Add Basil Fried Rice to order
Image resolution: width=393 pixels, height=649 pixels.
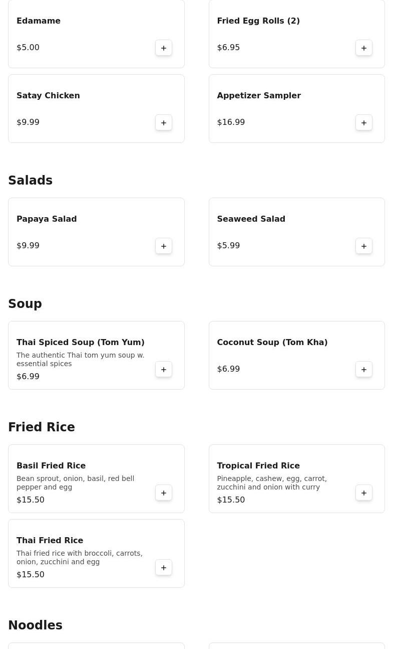[164, 493]
